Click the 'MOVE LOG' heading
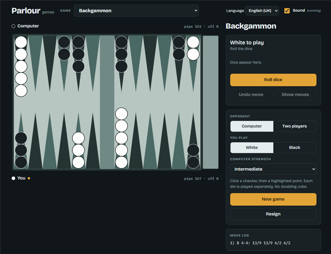331x254 pixels. click(239, 235)
